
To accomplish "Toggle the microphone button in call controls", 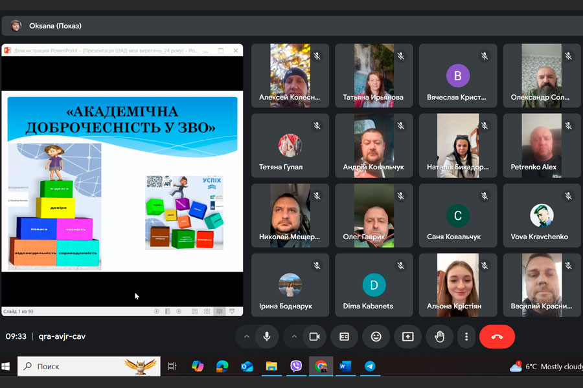I will (266, 336).
